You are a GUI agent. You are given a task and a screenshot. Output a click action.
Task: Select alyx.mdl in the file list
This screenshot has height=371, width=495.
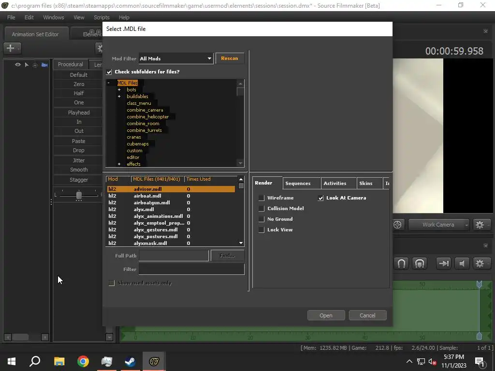click(171, 210)
